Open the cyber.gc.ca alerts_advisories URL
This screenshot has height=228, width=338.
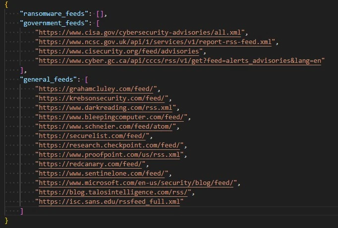click(x=180, y=61)
